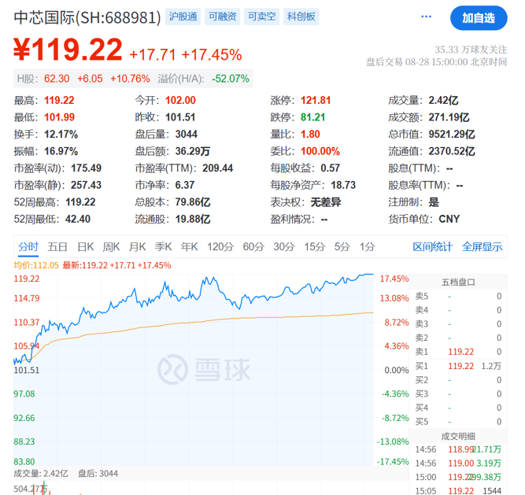This screenshot has width=525, height=495.
Task: Click the 总股本 value 79.86亿
Action: (193, 202)
